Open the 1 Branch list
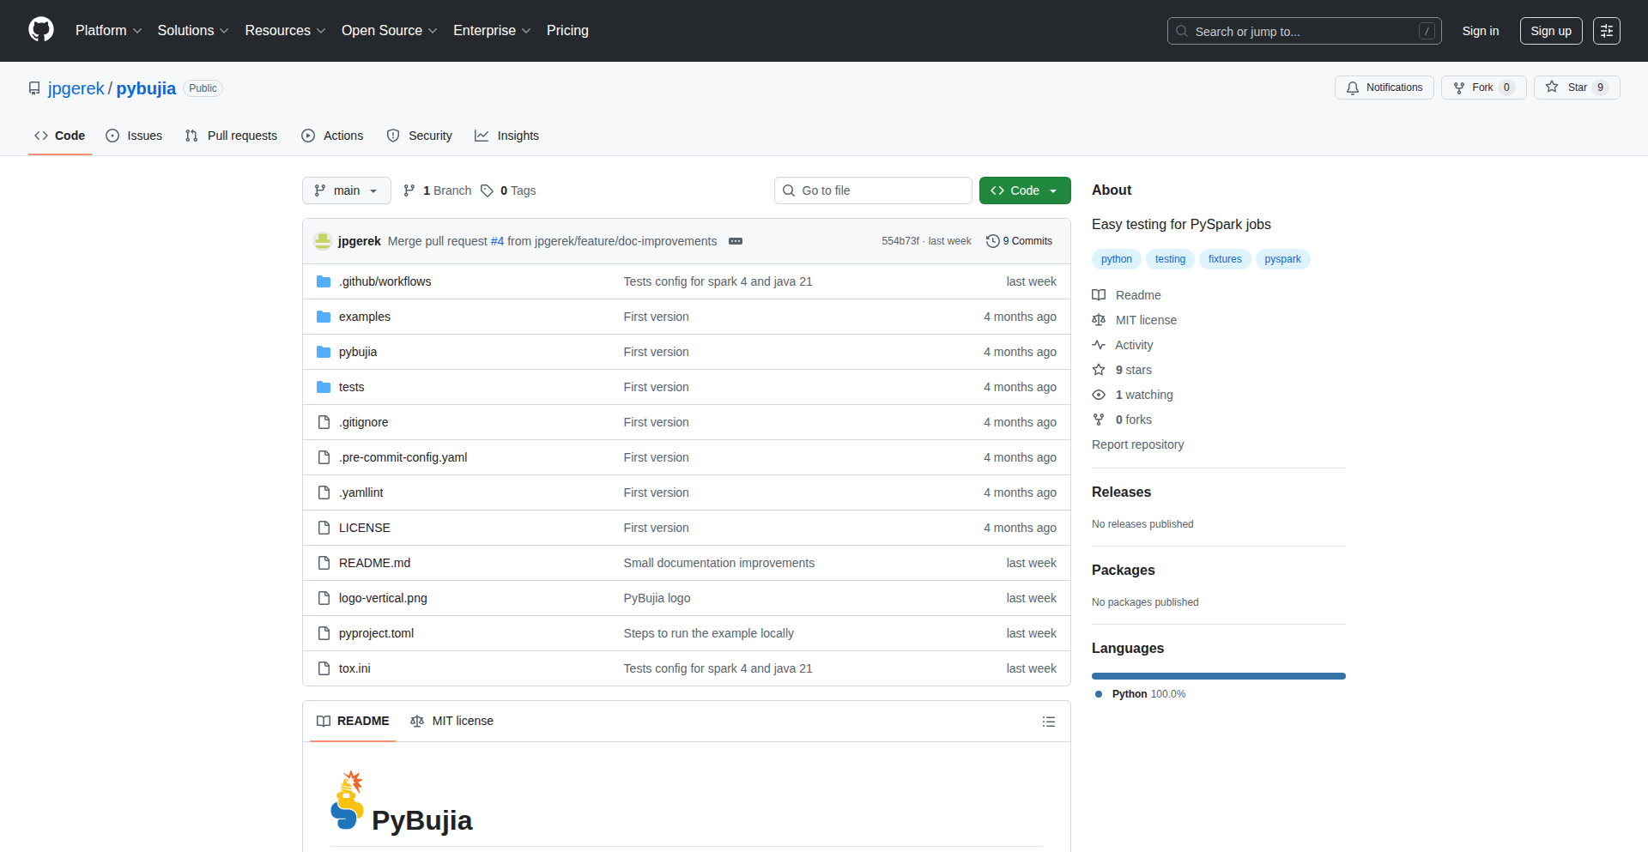1648x852 pixels. (x=437, y=190)
